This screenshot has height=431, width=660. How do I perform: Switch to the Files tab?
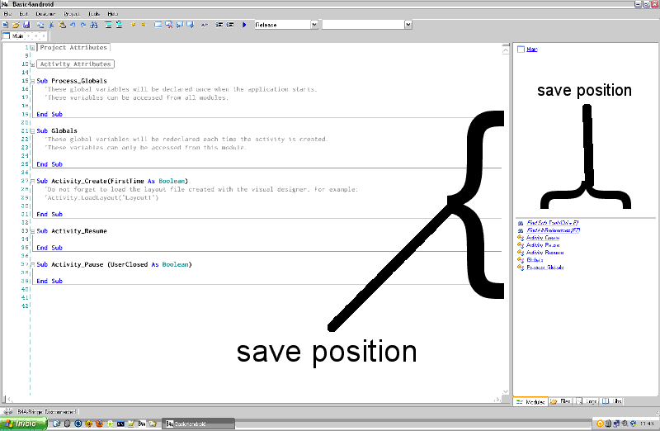560,401
